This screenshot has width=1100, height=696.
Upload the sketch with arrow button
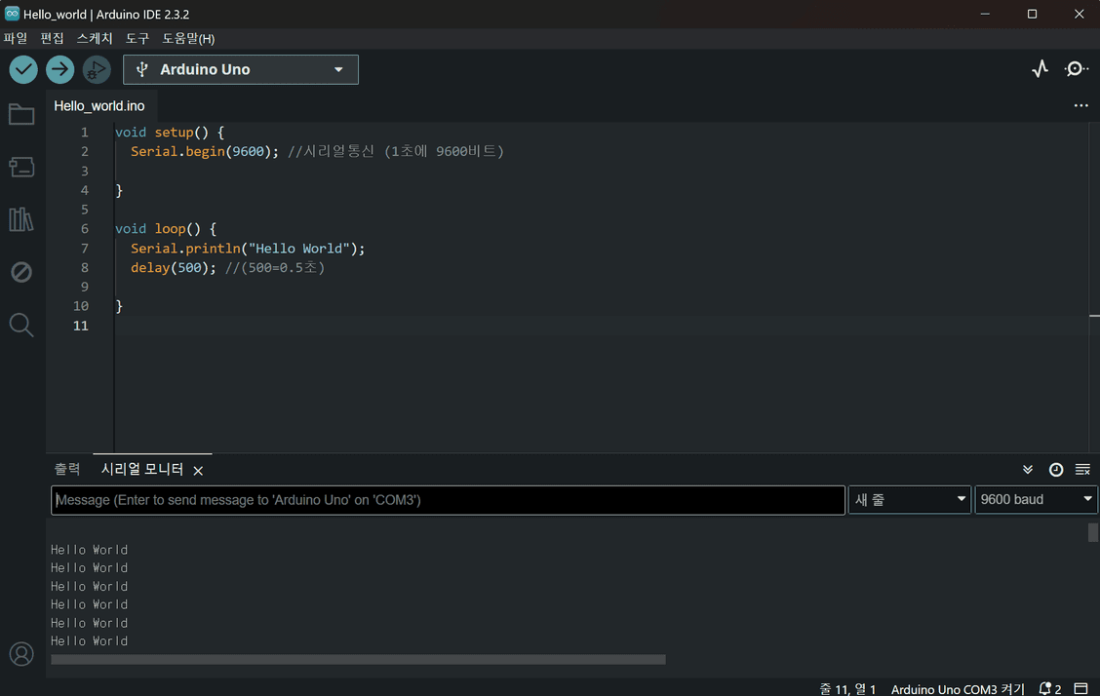point(59,69)
